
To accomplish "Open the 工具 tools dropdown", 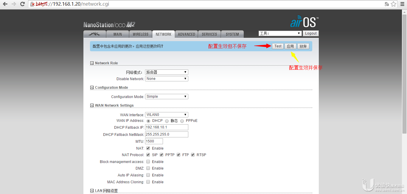I will click(x=280, y=33).
